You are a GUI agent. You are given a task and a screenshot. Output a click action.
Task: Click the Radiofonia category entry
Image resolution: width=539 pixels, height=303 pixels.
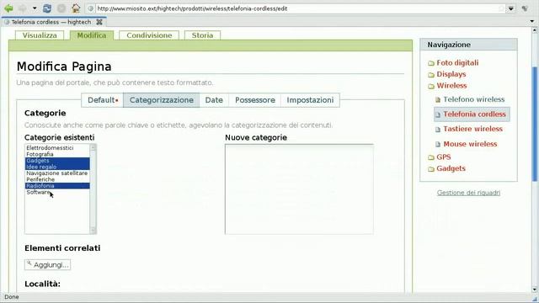(x=57, y=185)
